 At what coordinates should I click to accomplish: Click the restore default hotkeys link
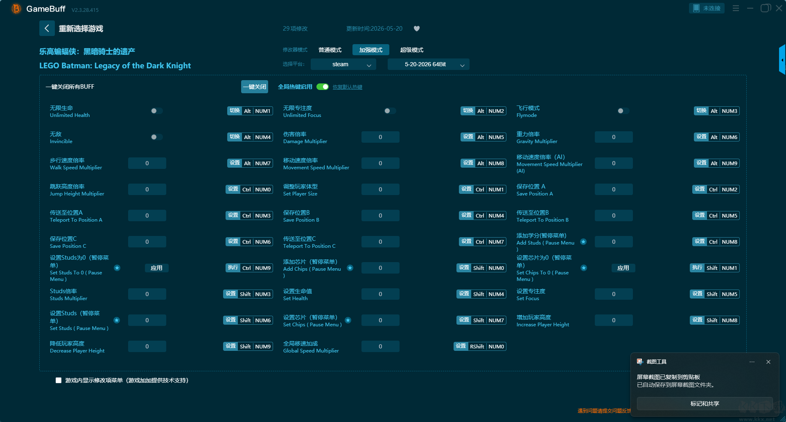pos(348,87)
